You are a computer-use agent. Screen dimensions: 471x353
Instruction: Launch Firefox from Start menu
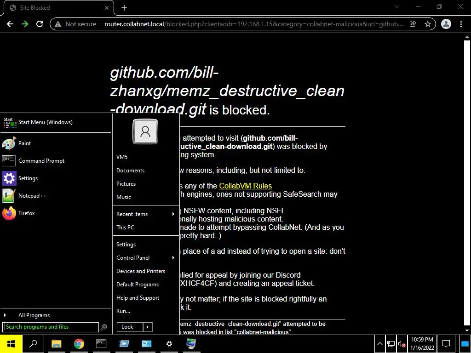[56, 213]
